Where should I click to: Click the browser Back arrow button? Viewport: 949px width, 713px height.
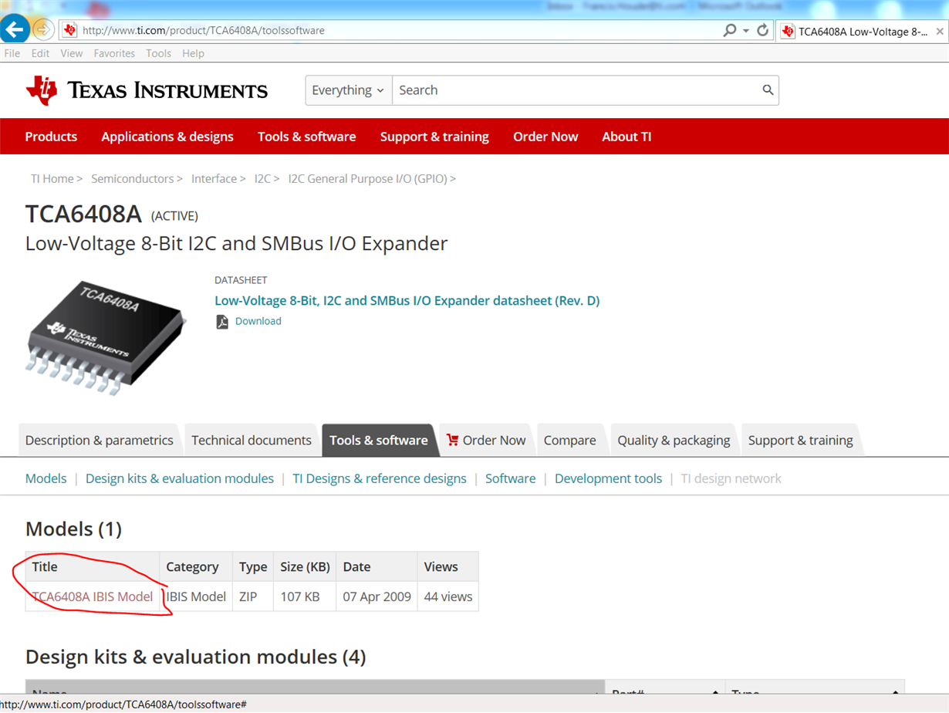click(x=15, y=30)
